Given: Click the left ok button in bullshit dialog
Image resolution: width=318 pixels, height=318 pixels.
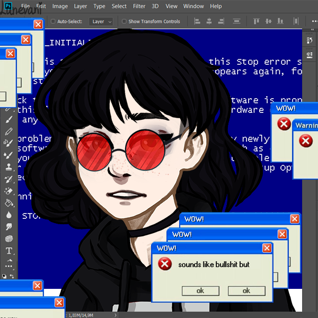Looking at the screenshot, I should pyautogui.click(x=200, y=291).
